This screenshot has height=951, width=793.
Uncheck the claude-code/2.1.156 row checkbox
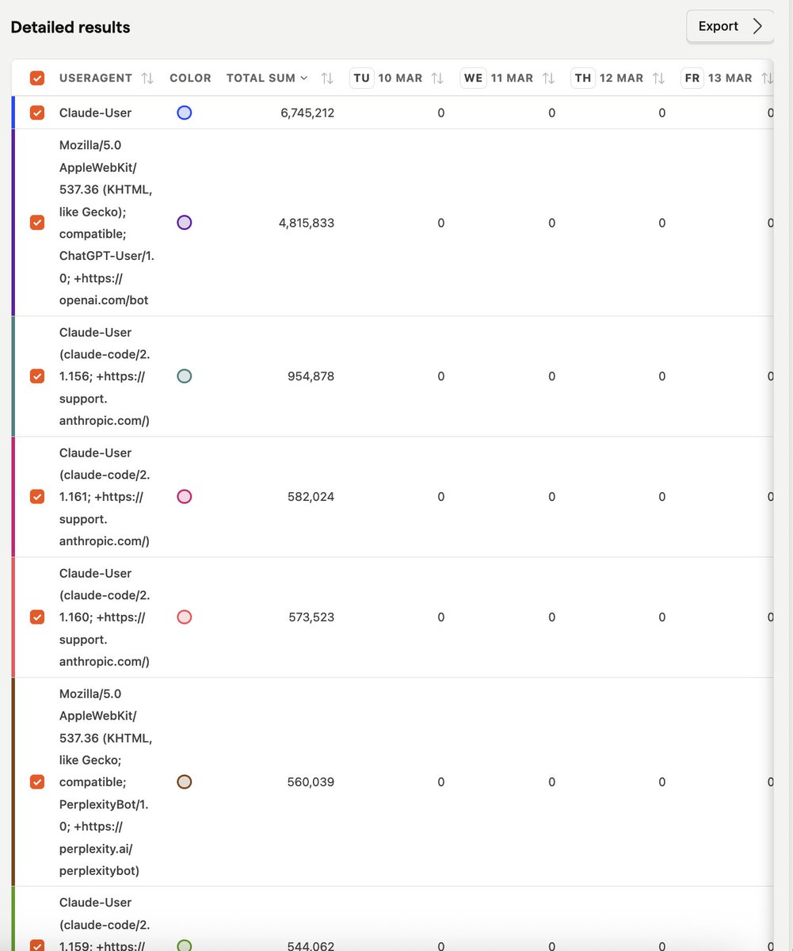coord(37,376)
